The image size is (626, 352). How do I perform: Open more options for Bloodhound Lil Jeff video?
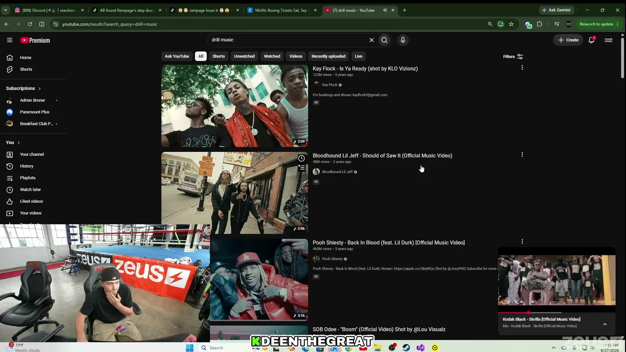coord(522,155)
